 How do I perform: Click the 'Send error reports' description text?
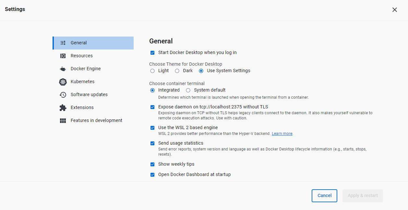[262, 152]
